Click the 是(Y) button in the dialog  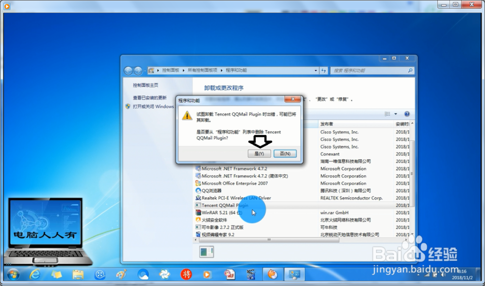(x=259, y=153)
